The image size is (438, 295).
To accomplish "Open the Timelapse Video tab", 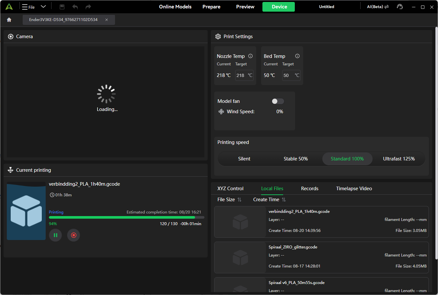I will (354, 189).
